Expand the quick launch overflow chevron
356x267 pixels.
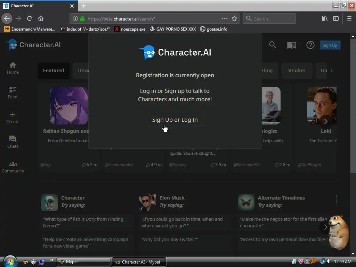click(51, 260)
